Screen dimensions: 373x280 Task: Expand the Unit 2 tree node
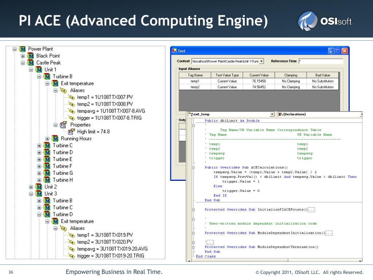31,187
